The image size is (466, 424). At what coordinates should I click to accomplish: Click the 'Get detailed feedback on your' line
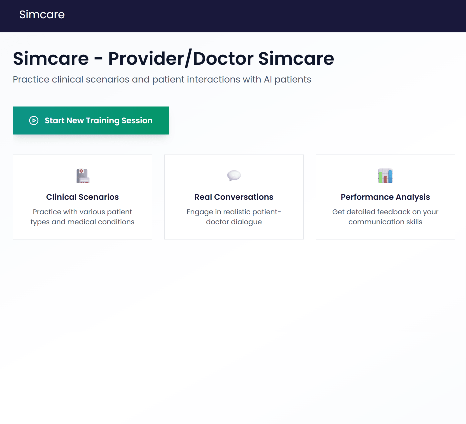385,212
